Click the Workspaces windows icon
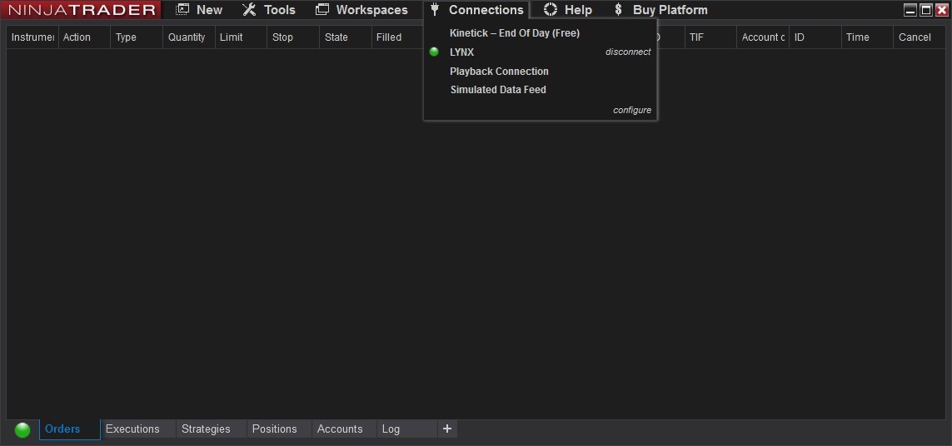Image resolution: width=952 pixels, height=446 pixels. click(322, 9)
